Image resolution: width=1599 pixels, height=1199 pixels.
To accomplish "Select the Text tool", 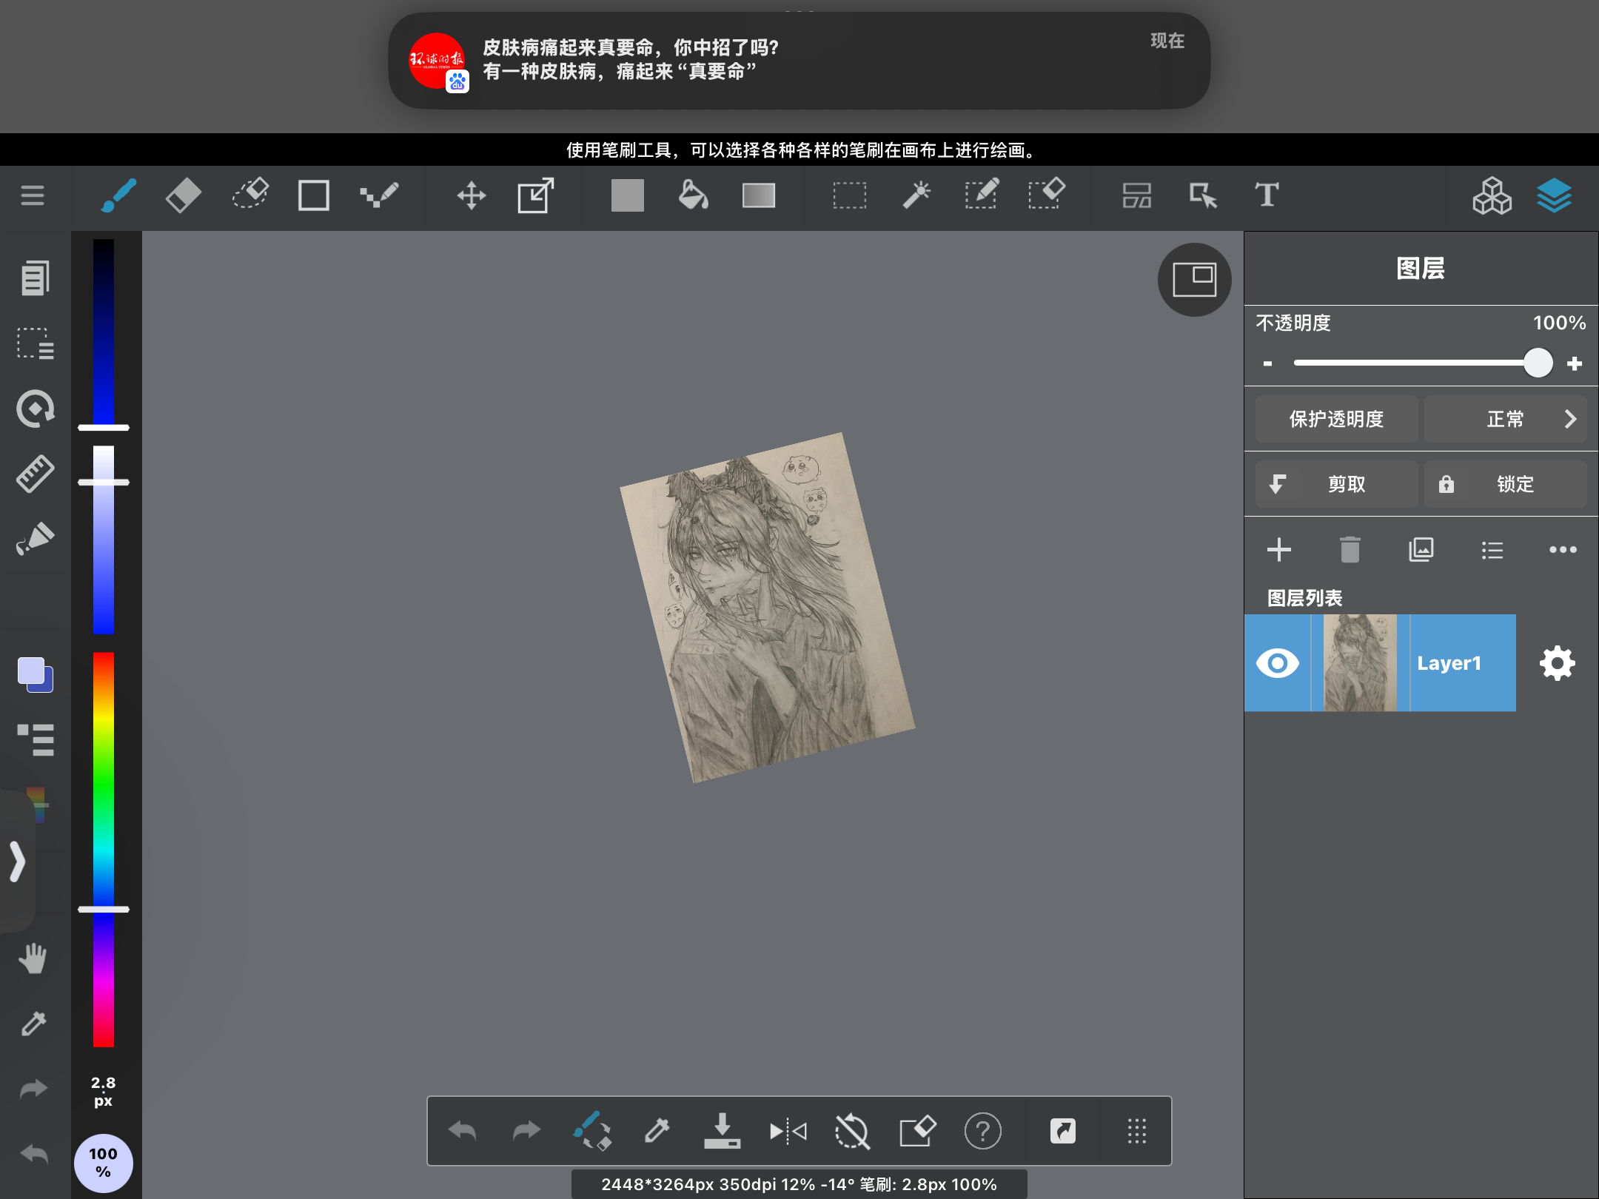I will pyautogui.click(x=1267, y=196).
